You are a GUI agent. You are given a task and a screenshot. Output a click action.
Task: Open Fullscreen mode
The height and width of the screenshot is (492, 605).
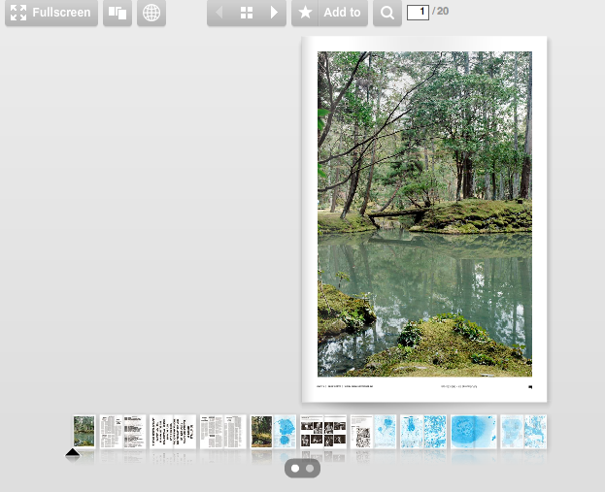click(x=50, y=13)
